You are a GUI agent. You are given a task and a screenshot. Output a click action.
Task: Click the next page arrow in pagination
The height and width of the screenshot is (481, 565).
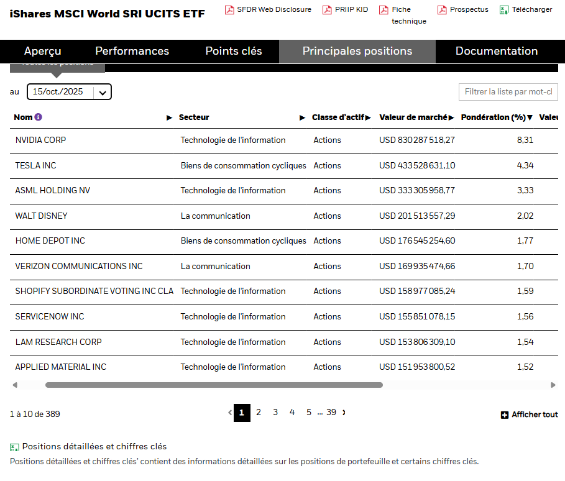(344, 412)
